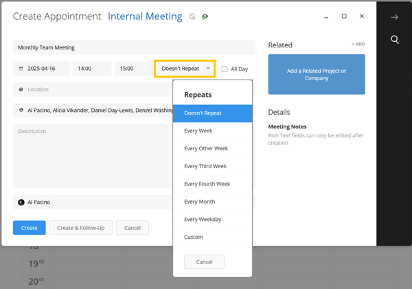Click the right arrow icon in sidebar
The image size is (412, 289).
(395, 17)
